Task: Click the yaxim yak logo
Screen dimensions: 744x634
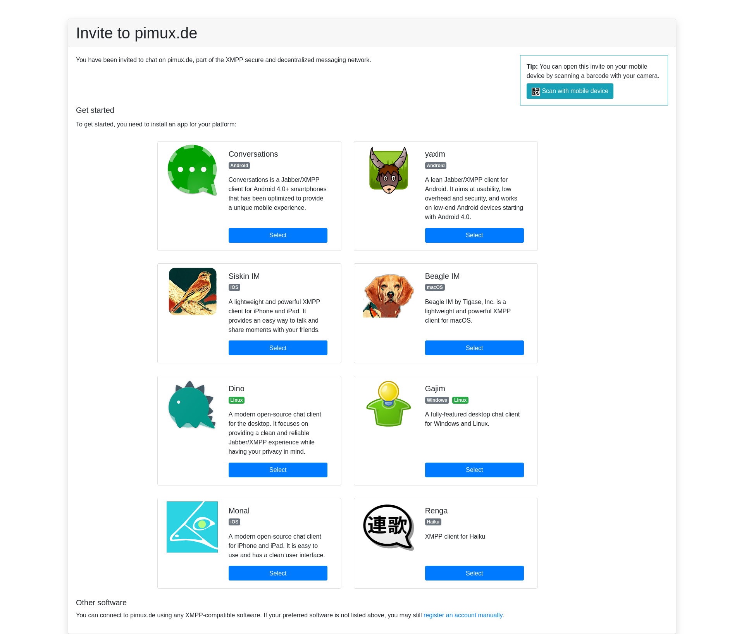Action: (388, 170)
